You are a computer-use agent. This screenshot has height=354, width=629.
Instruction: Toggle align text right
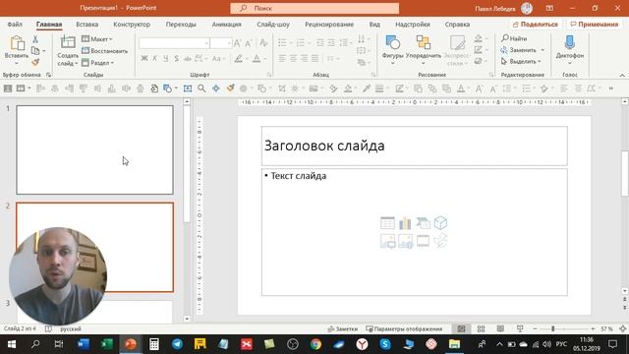304,59
